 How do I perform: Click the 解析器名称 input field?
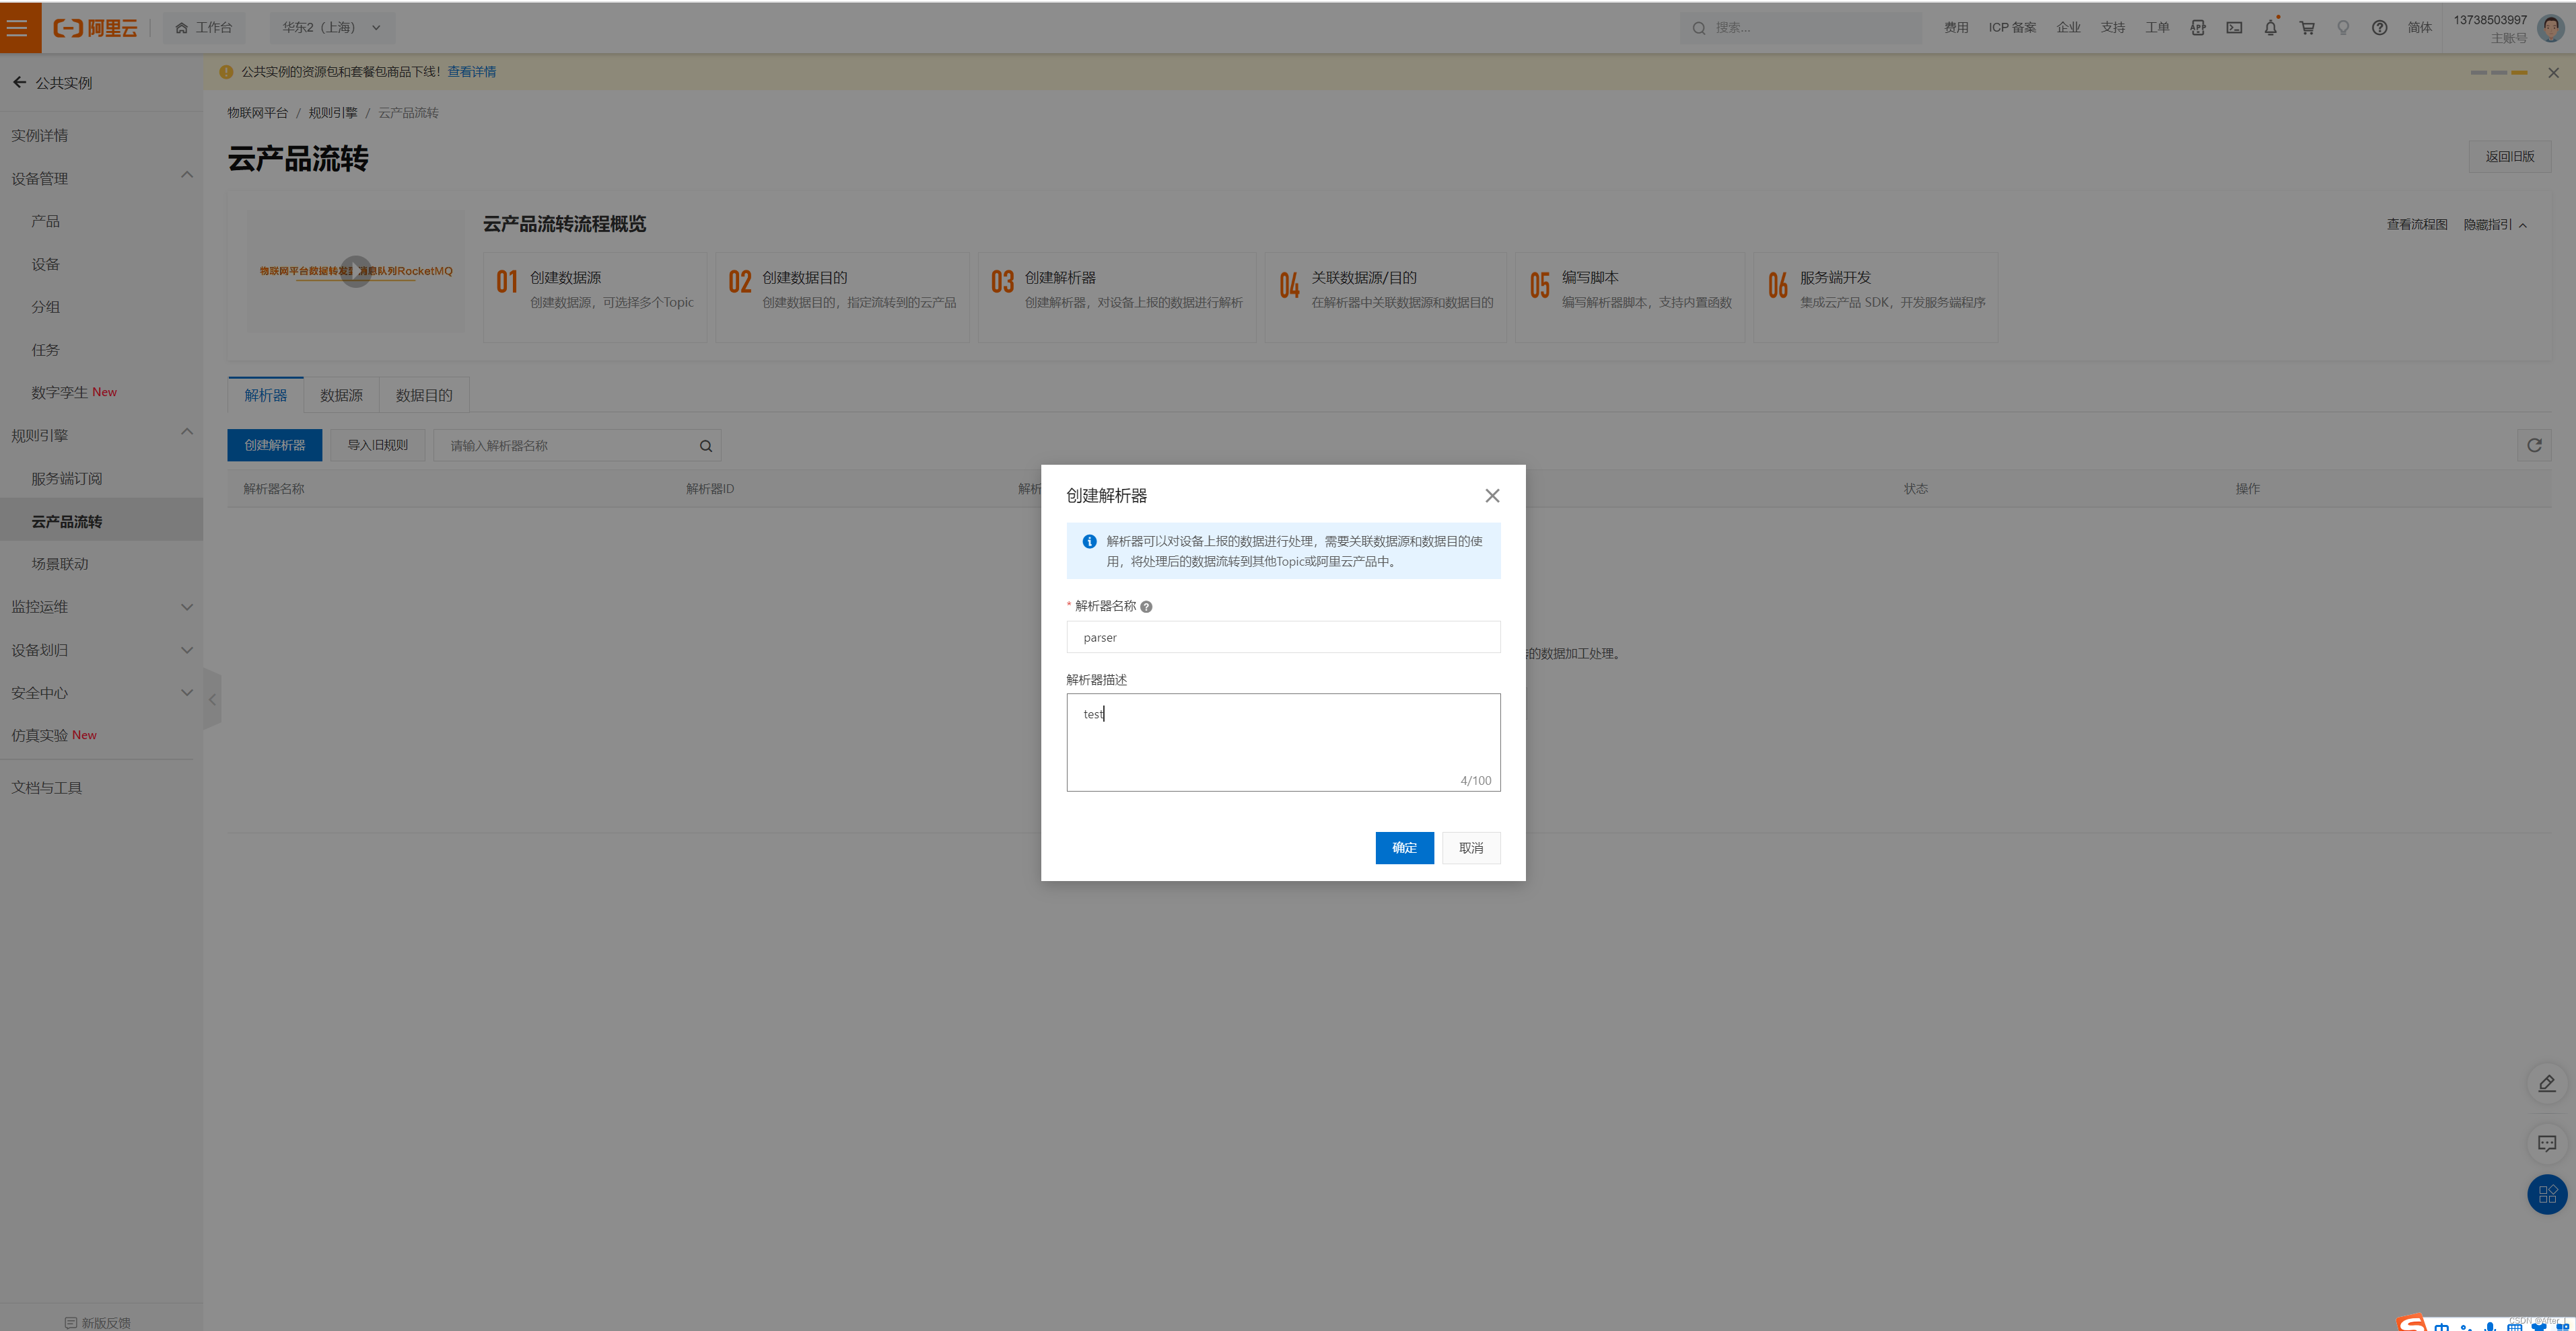(1283, 638)
